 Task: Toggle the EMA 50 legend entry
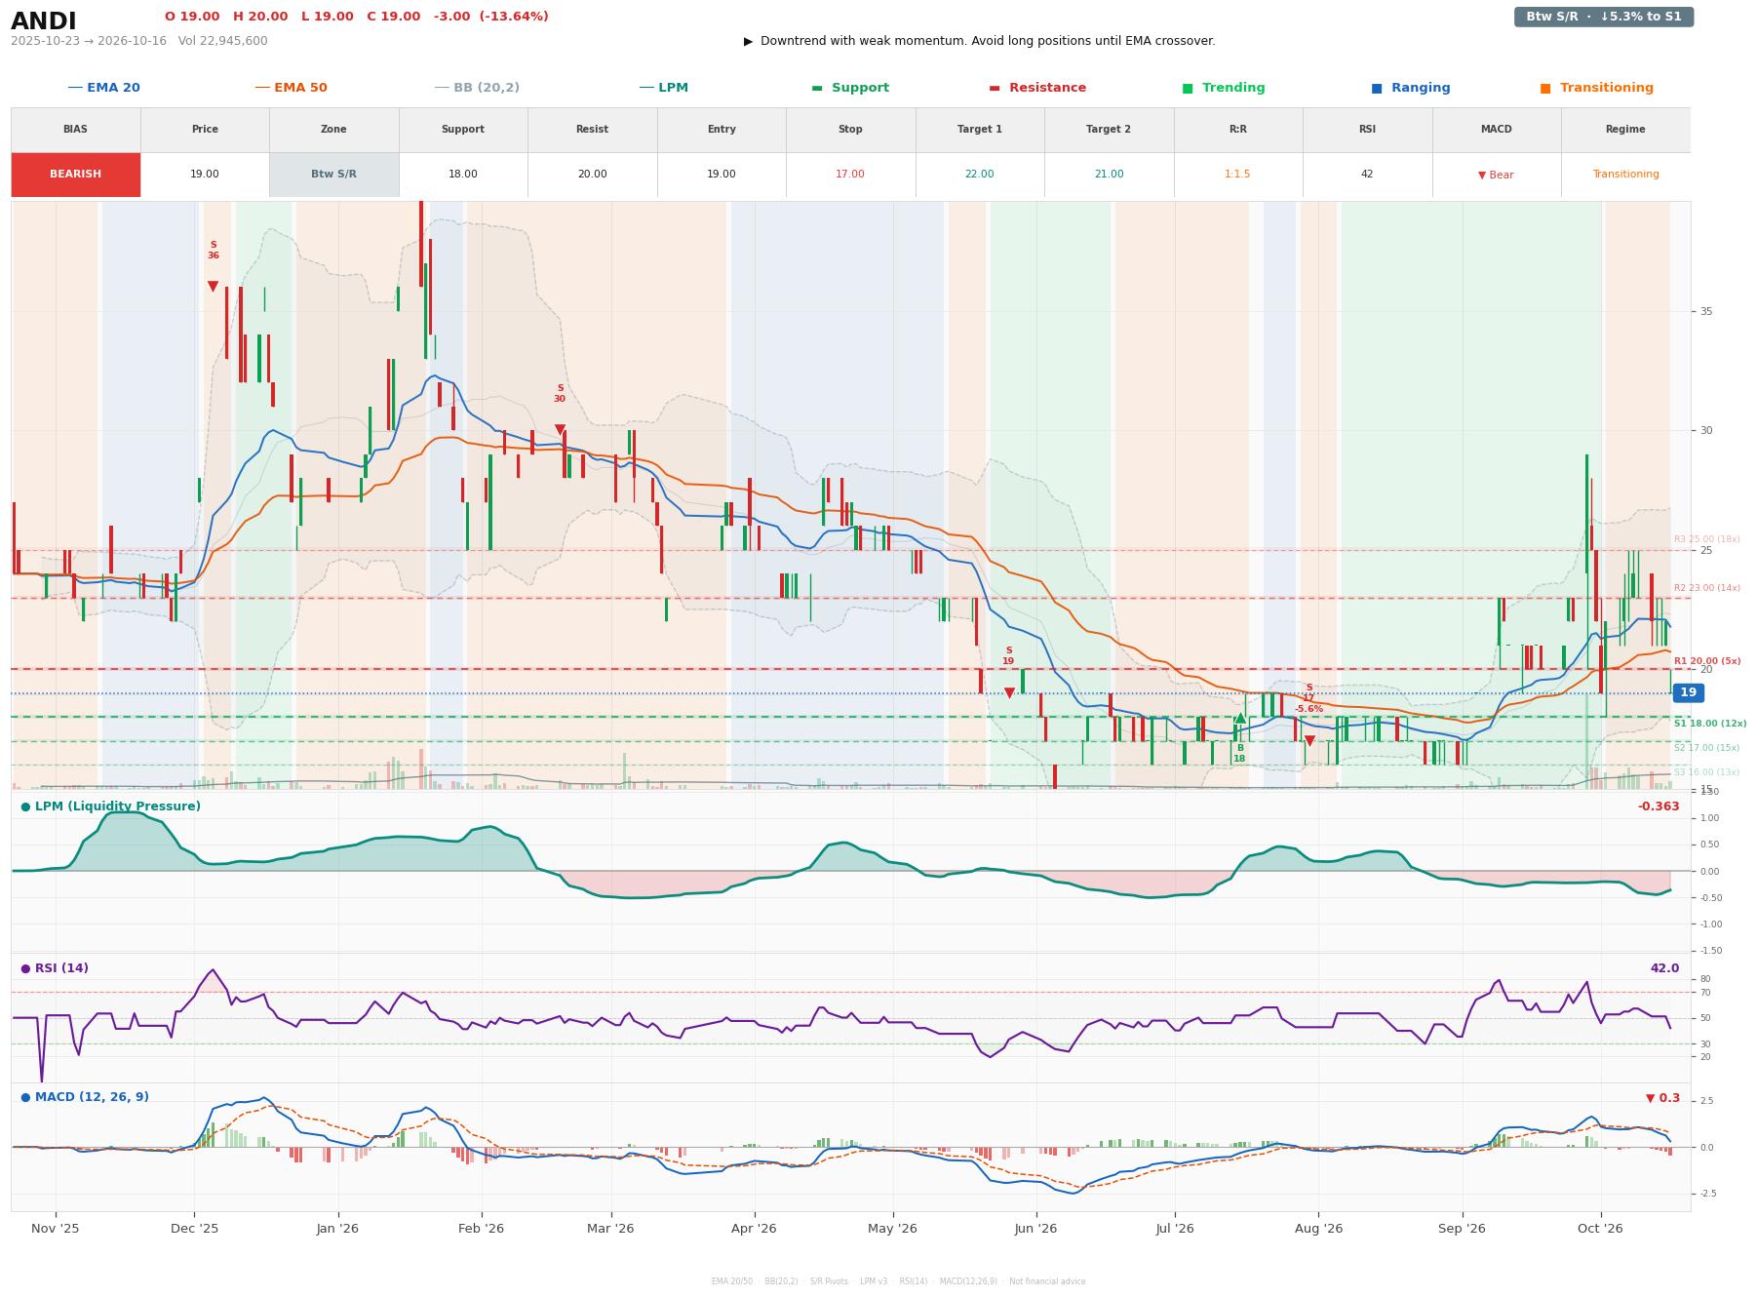click(291, 88)
